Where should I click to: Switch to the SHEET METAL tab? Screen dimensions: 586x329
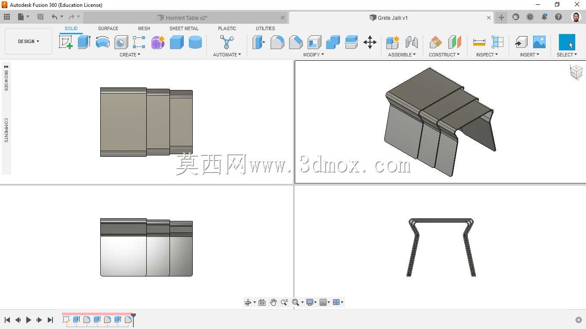point(184,28)
